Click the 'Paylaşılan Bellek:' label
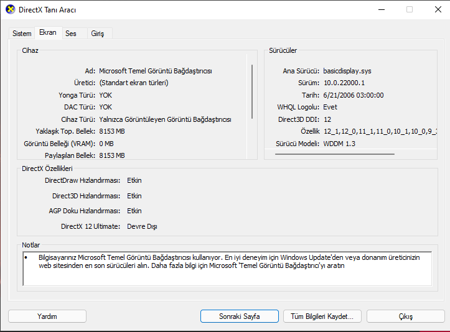Viewport: 450px width, 332px height. point(70,155)
